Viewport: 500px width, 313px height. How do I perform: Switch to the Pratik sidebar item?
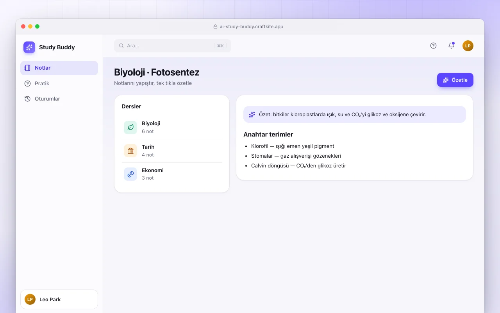click(x=59, y=83)
